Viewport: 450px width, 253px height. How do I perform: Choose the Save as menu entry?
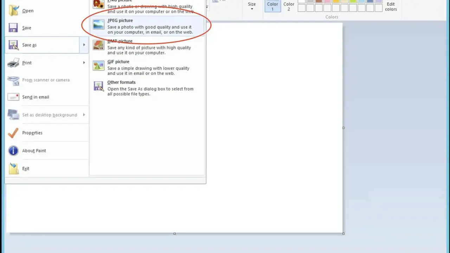point(42,45)
